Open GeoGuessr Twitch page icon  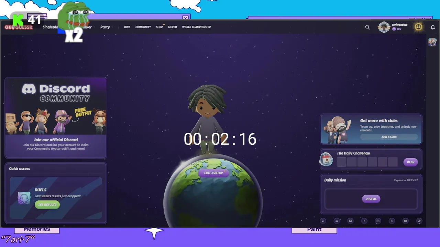click(x=323, y=221)
